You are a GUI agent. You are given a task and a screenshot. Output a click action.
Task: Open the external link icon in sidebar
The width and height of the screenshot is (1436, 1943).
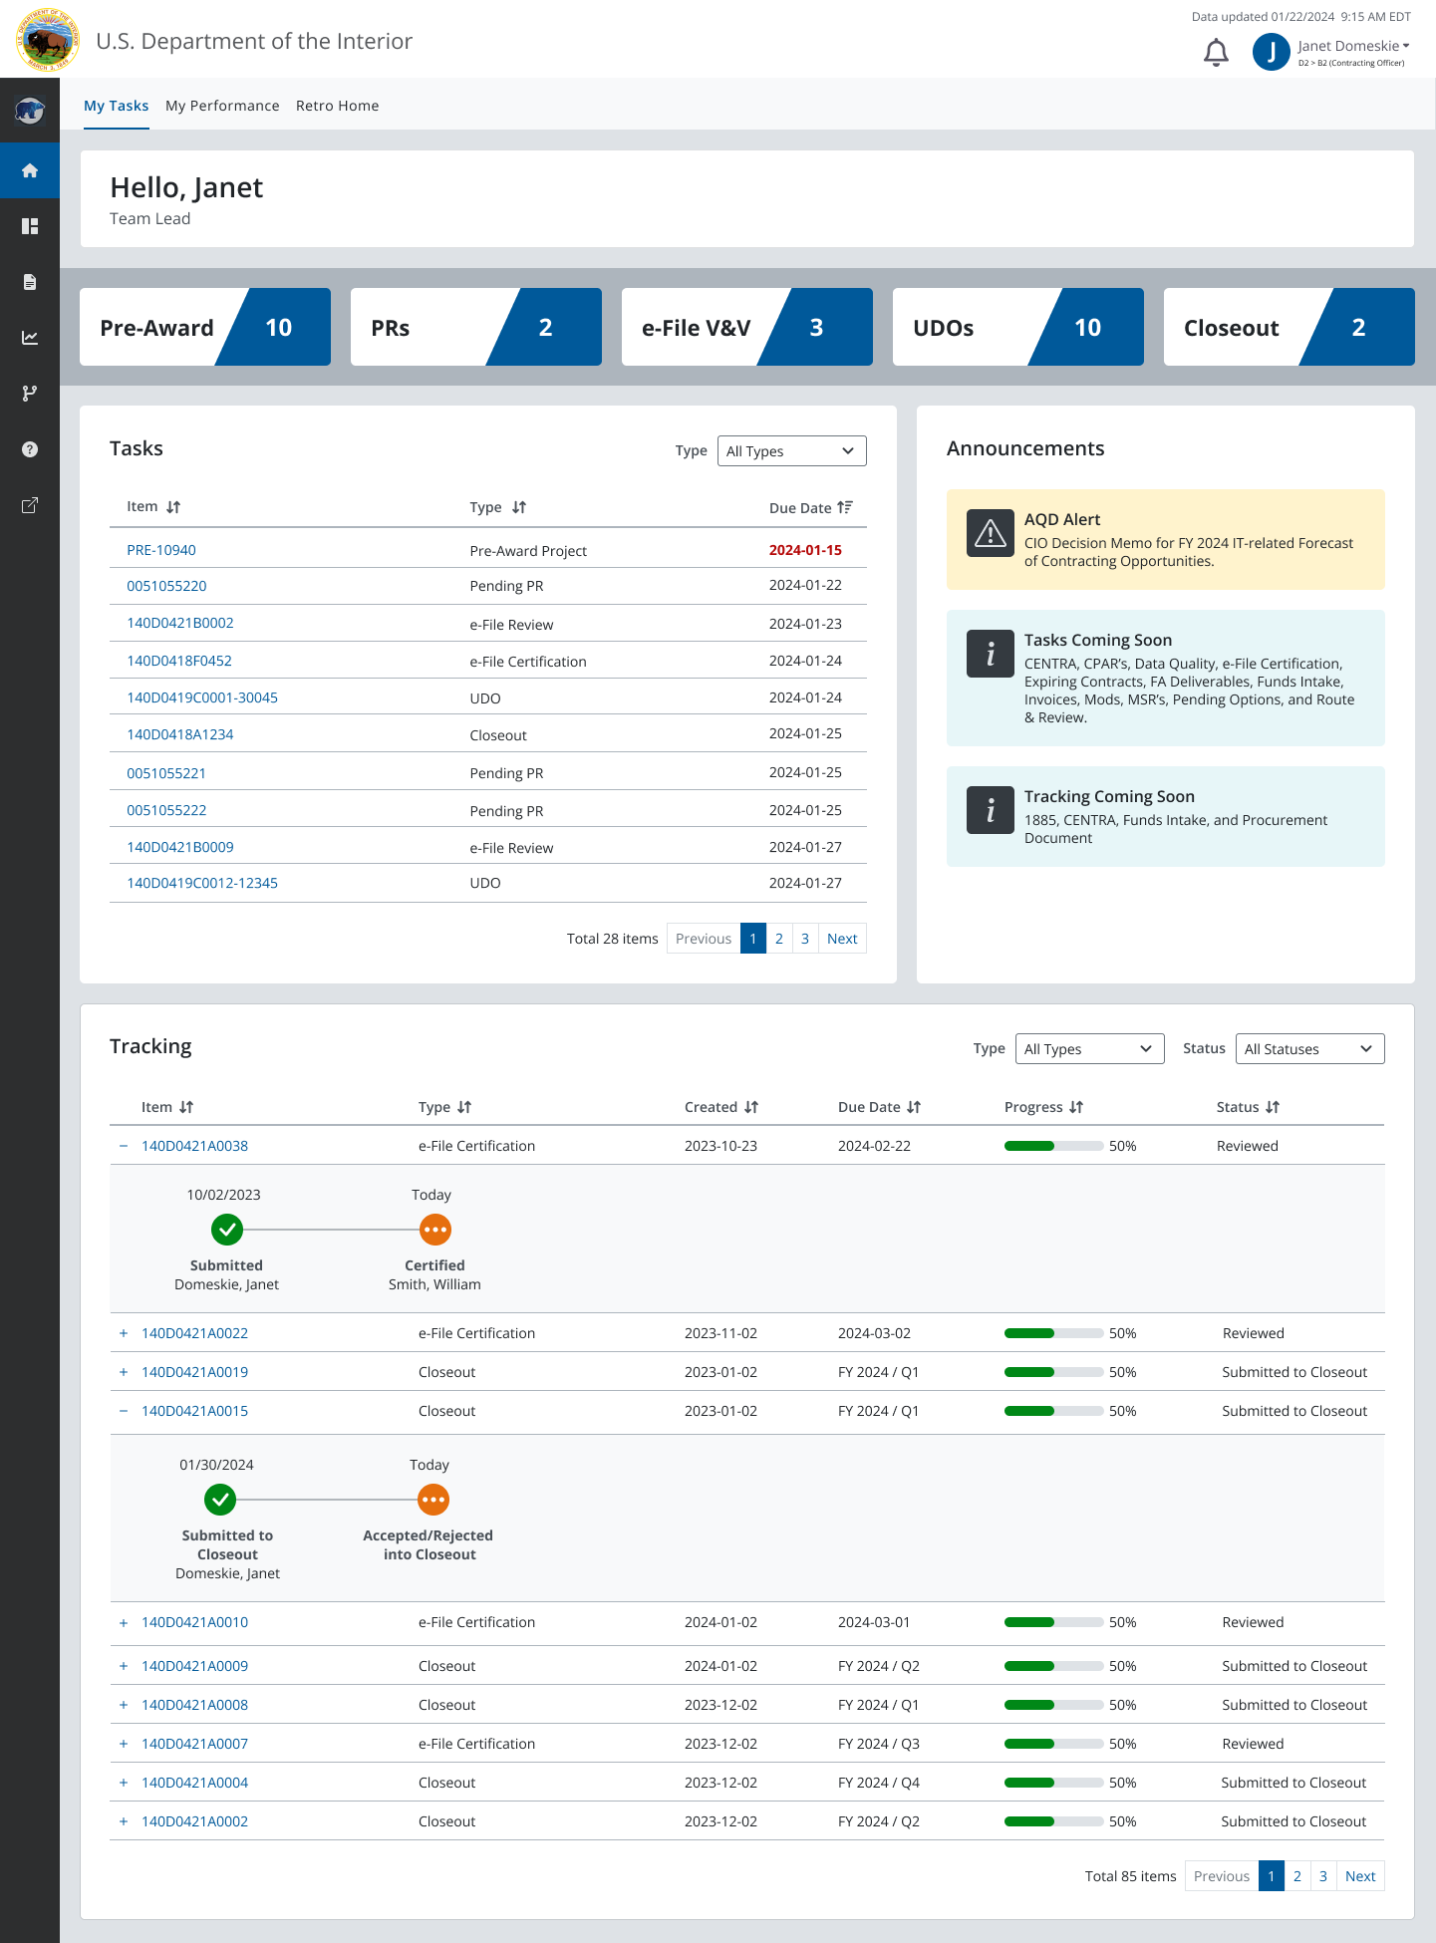pos(30,505)
